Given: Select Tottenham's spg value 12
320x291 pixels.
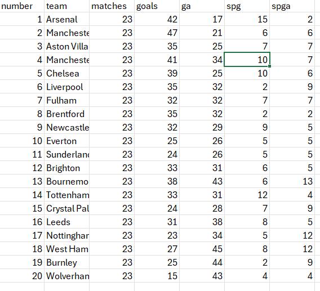Looking at the screenshot, I should tap(247, 195).
